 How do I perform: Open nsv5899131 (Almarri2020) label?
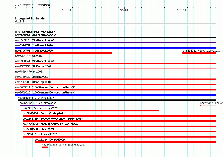coord(41,134)
